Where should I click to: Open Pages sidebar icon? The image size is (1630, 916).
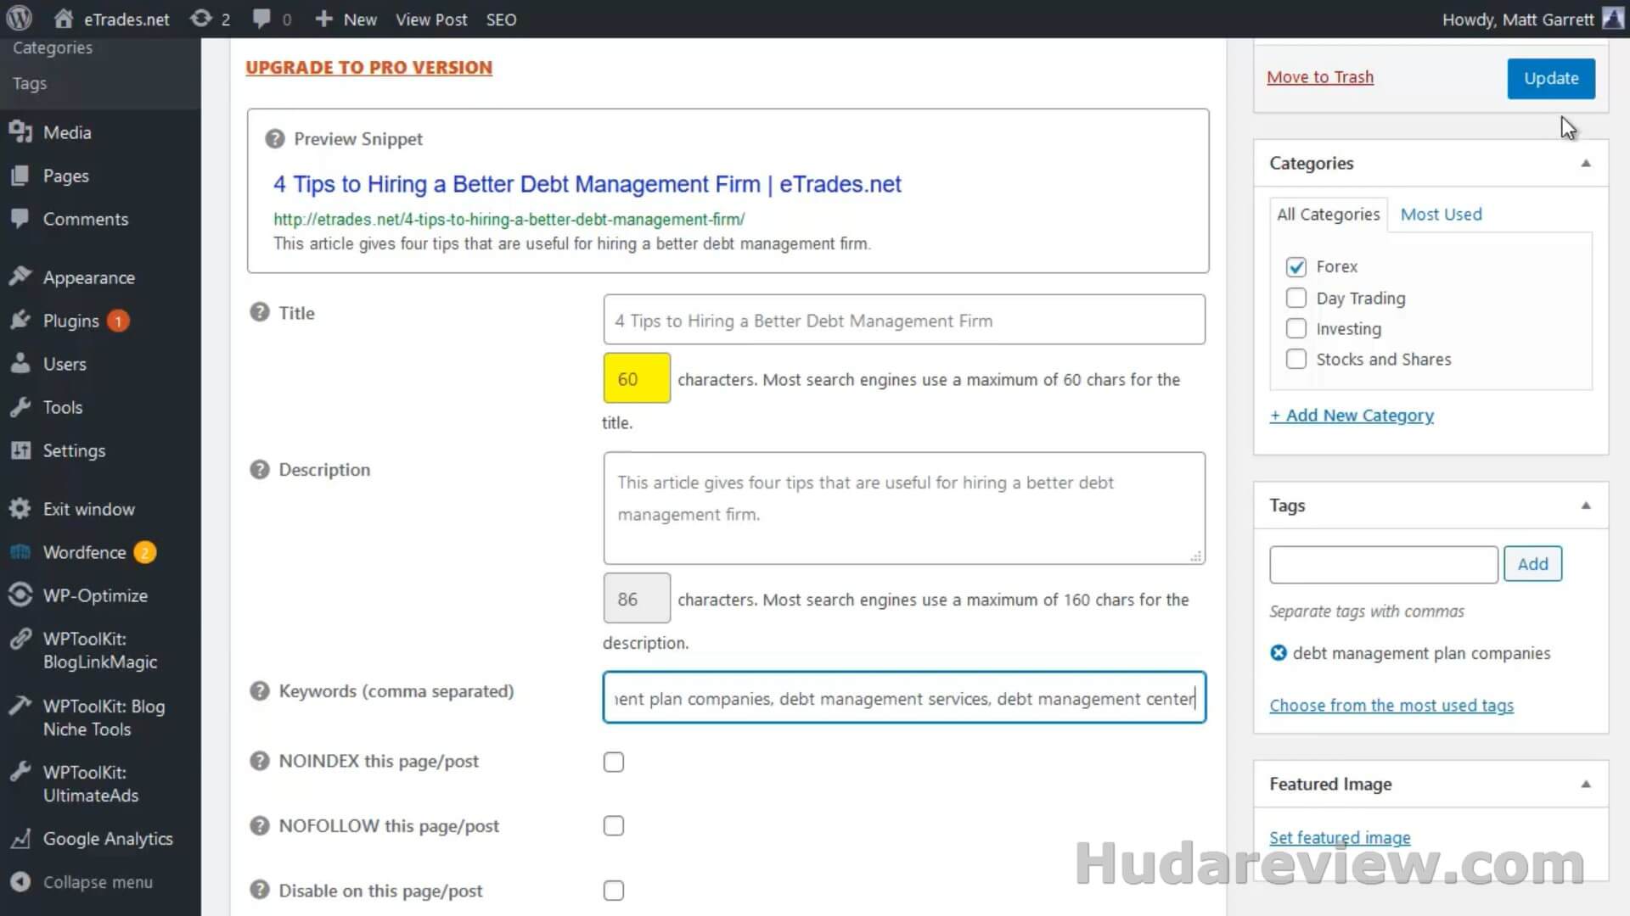pyautogui.click(x=20, y=176)
